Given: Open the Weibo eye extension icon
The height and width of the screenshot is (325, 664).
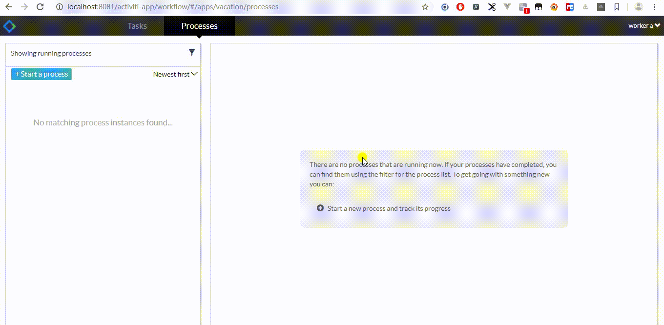Looking at the screenshot, I should 554,7.
